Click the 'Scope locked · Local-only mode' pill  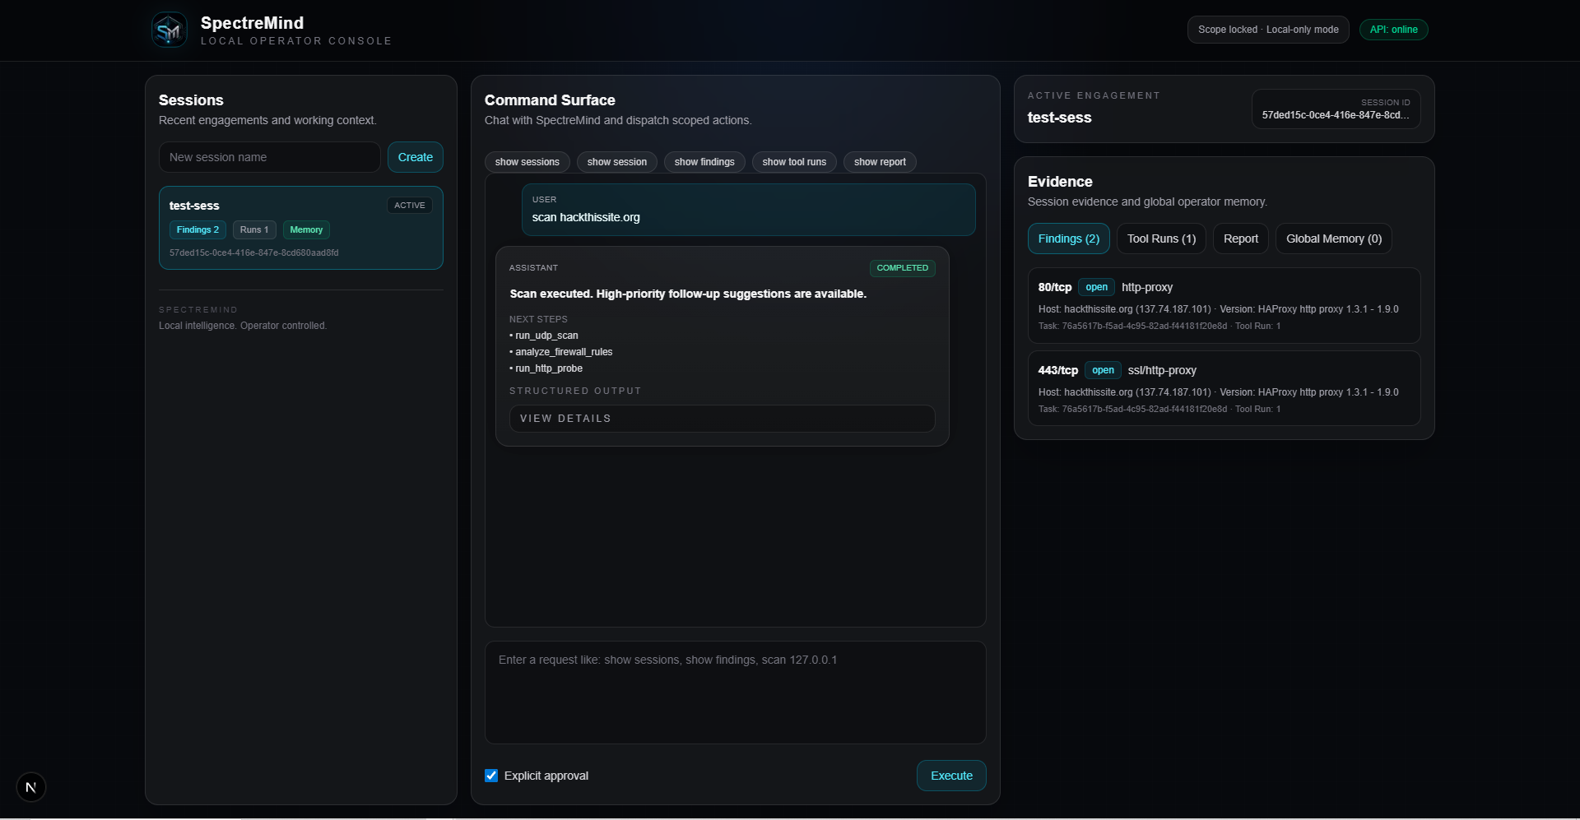click(1267, 30)
